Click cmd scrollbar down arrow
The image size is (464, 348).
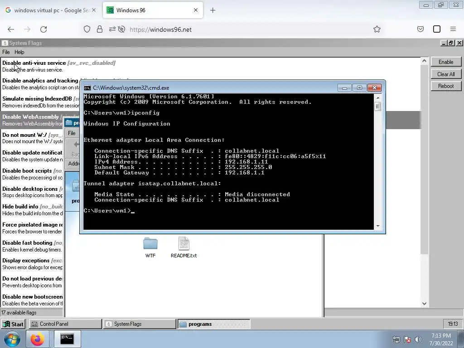[377, 226]
